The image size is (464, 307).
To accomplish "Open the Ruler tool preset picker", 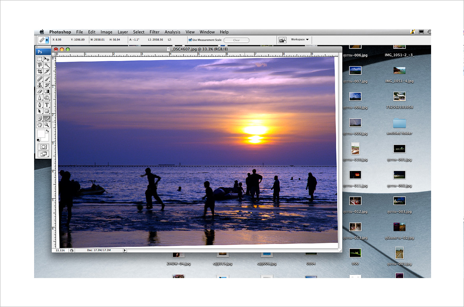I will 47,40.
